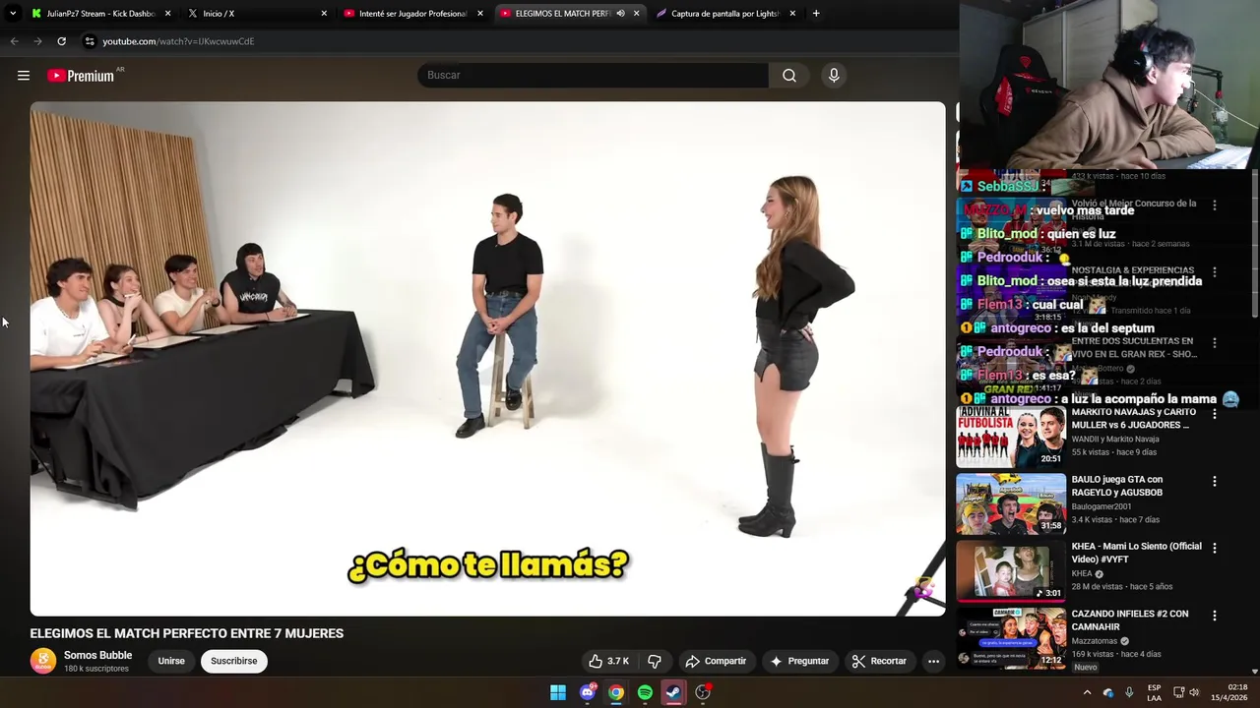The image size is (1260, 708).
Task: Open more actions three-dot menu below video
Action: pos(933,661)
